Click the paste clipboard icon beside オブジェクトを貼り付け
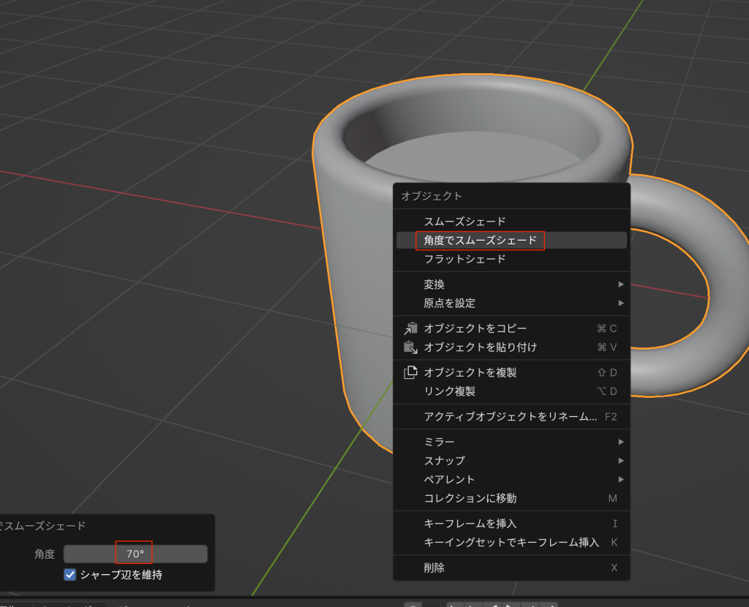 pyautogui.click(x=410, y=347)
